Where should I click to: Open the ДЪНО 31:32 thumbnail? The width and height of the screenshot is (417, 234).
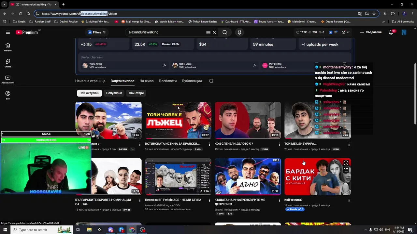[248, 176]
